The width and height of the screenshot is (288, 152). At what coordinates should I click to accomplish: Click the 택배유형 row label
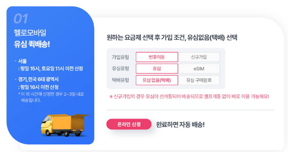click(x=120, y=80)
